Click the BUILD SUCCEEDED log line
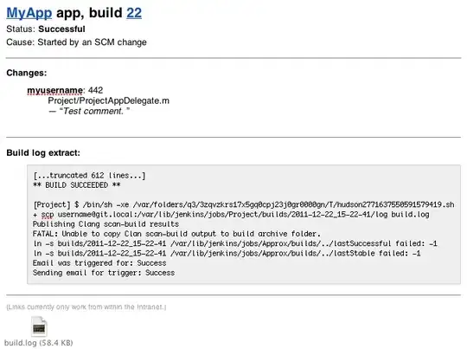The width and height of the screenshot is (467, 349). (x=77, y=185)
